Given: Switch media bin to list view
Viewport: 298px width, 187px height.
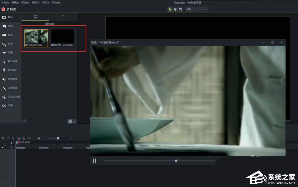Looking at the screenshot, I should click(x=75, y=121).
